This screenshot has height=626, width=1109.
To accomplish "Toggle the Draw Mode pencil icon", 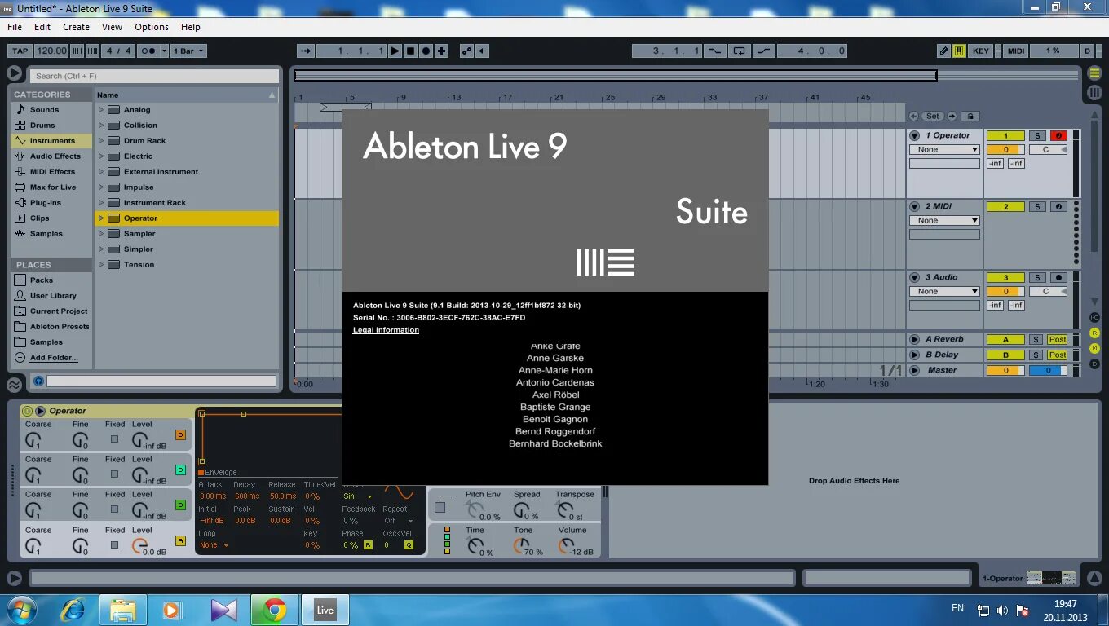I will (x=944, y=51).
